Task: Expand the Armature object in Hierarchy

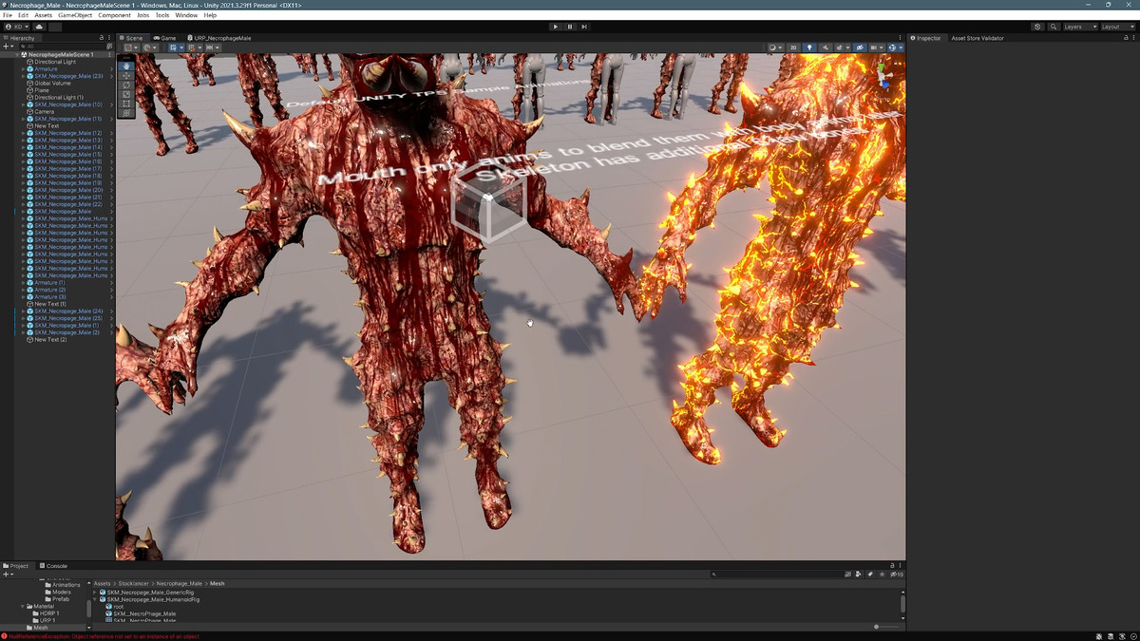Action: coord(24,69)
